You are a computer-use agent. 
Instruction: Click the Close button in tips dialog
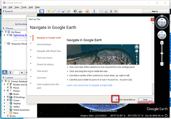click(x=145, y=100)
